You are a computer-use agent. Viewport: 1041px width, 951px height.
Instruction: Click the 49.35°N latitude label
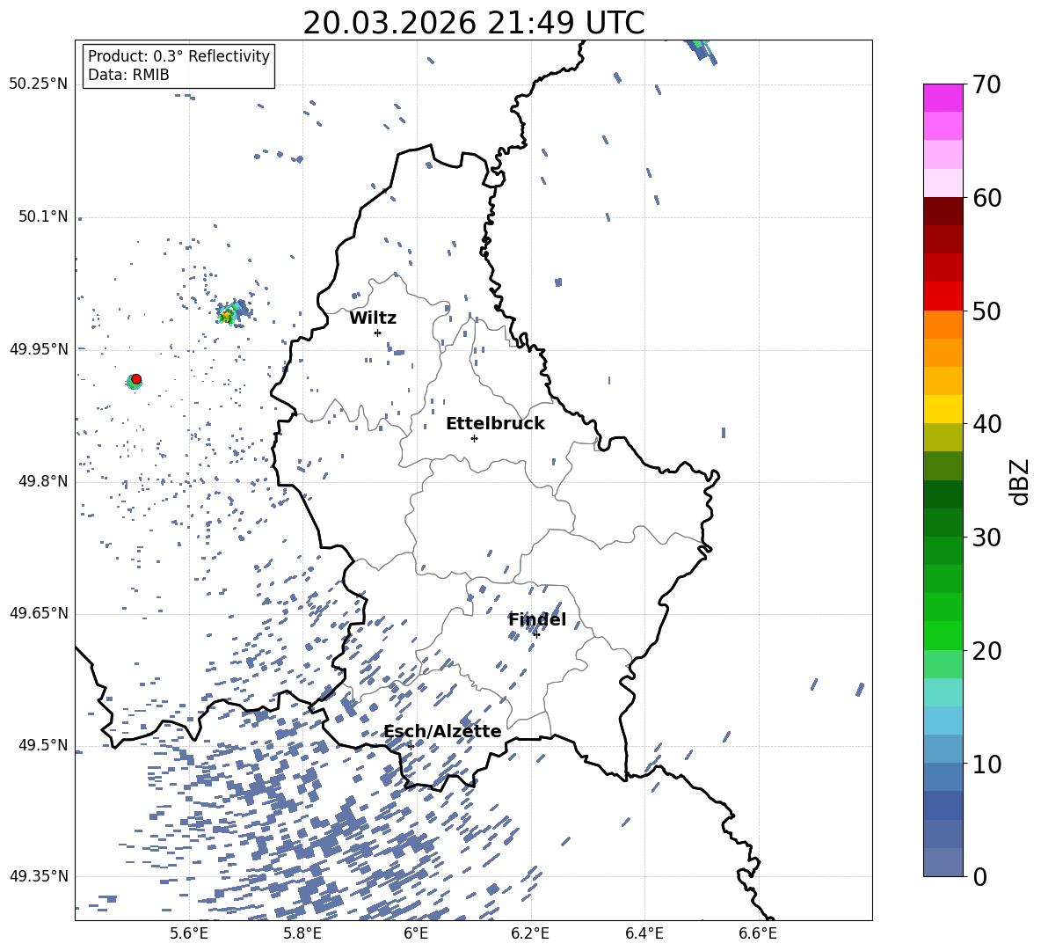coord(39,876)
